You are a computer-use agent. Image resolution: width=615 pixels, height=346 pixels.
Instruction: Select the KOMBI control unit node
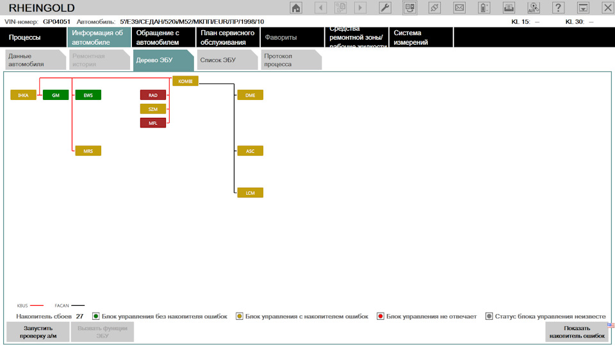click(x=186, y=81)
